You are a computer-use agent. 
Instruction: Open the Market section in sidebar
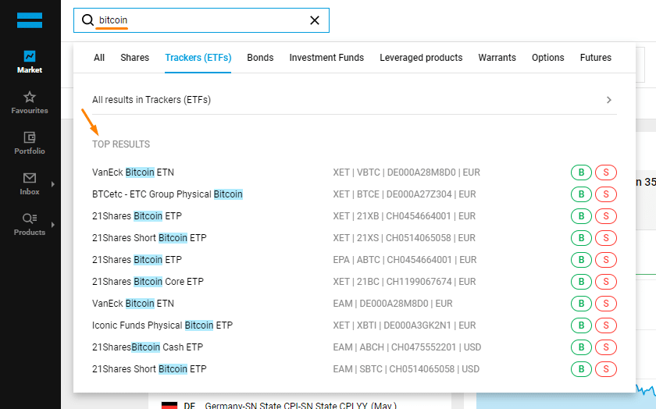(x=30, y=62)
